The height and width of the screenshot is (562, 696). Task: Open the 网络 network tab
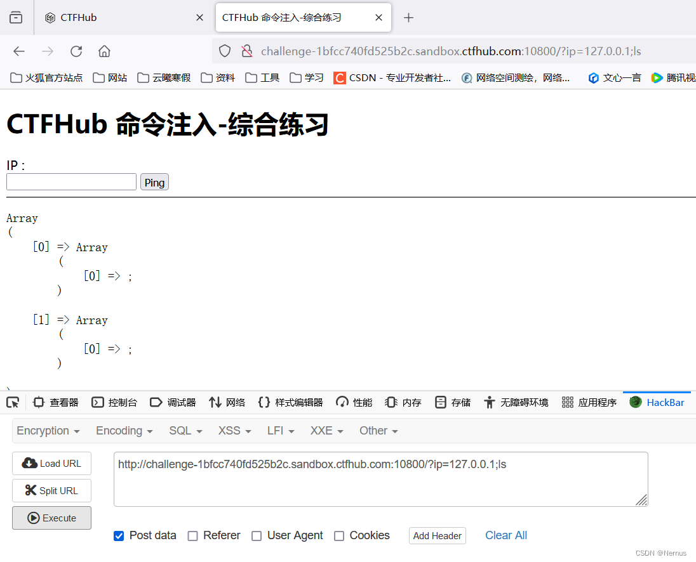click(227, 402)
